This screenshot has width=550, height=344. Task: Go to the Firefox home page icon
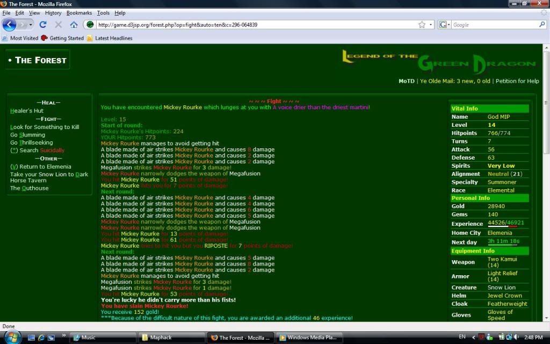(x=74, y=25)
